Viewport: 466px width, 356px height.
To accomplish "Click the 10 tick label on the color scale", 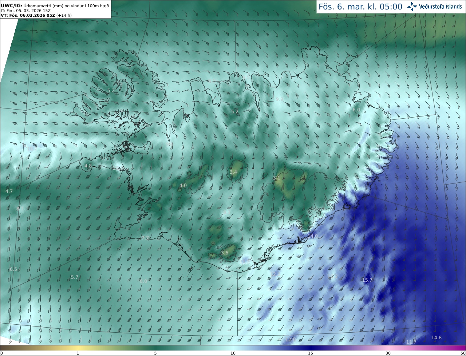I will pyautogui.click(x=233, y=353).
